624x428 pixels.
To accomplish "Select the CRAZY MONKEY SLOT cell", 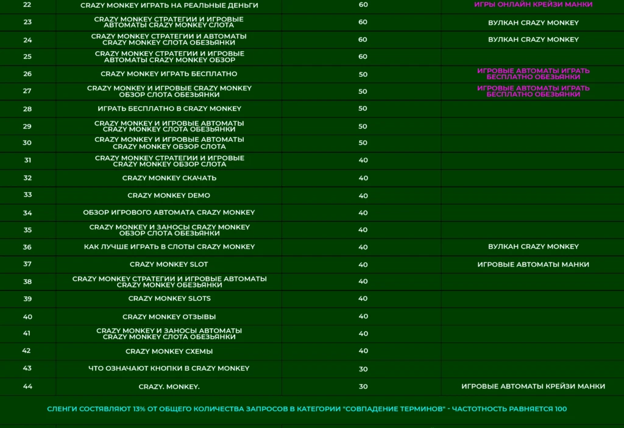I will tap(169, 264).
